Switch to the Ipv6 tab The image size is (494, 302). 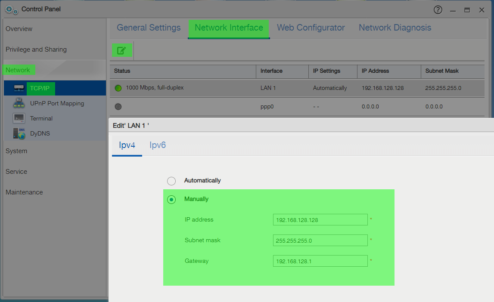158,145
